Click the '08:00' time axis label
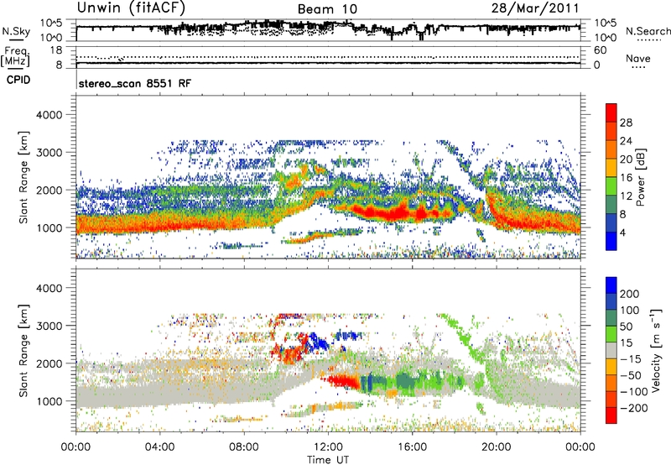Screen dimensions: 671x465 (244, 447)
